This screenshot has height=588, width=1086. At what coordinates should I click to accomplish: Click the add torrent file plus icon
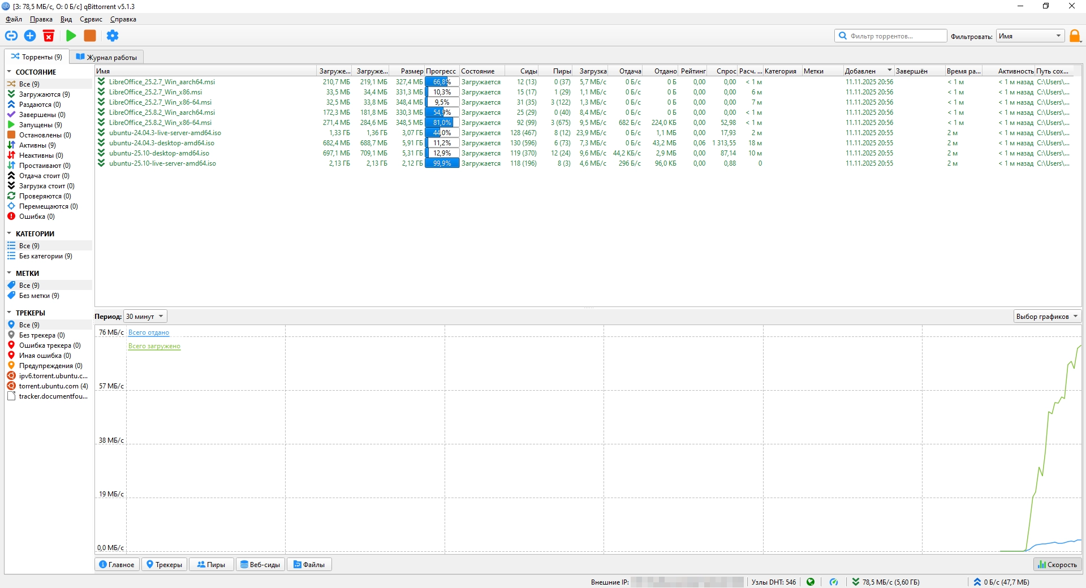30,36
